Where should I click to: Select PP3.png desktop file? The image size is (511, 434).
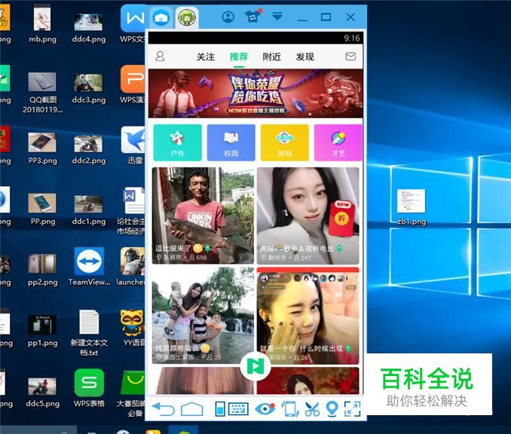(42, 148)
